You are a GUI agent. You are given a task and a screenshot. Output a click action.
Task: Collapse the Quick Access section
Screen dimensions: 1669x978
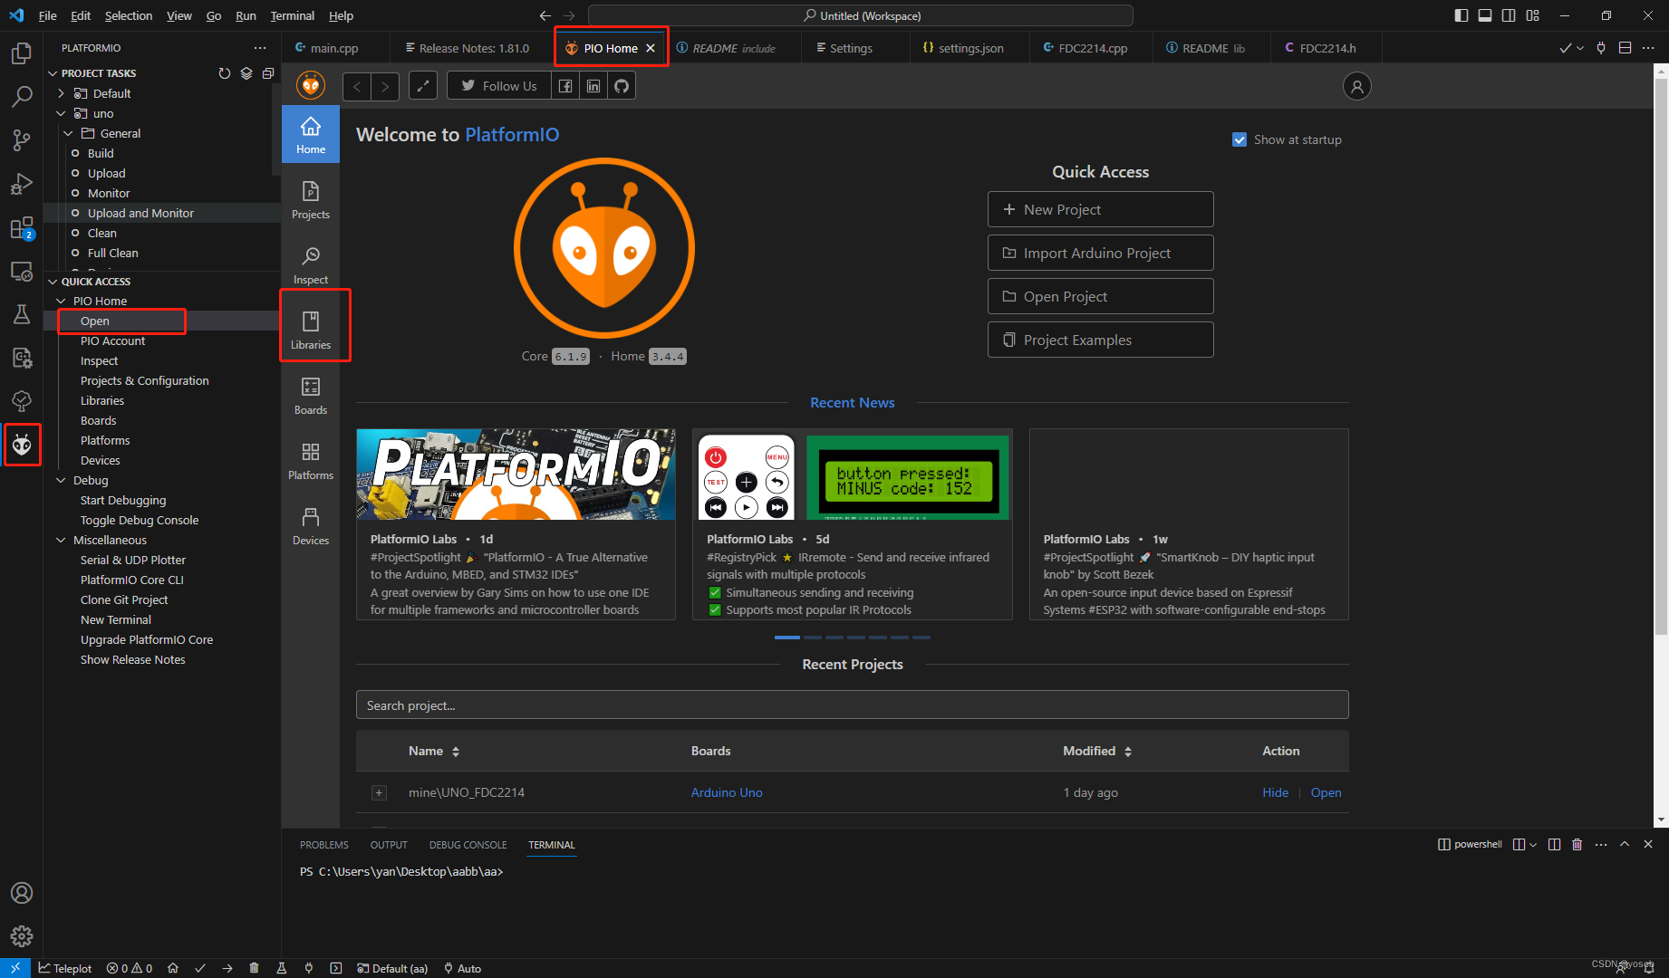pos(53,282)
